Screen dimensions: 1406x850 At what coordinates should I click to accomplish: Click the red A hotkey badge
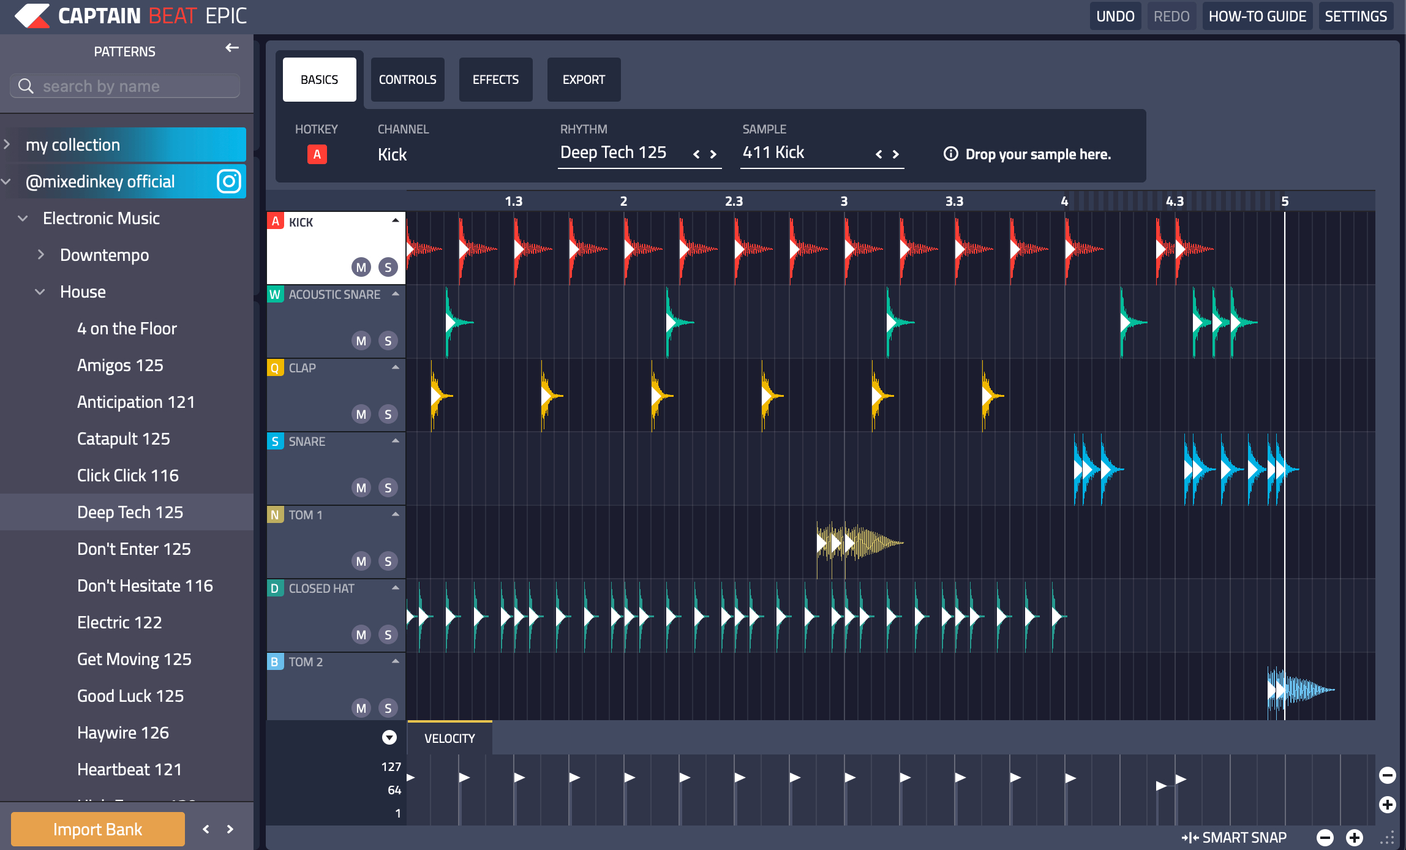point(317,154)
